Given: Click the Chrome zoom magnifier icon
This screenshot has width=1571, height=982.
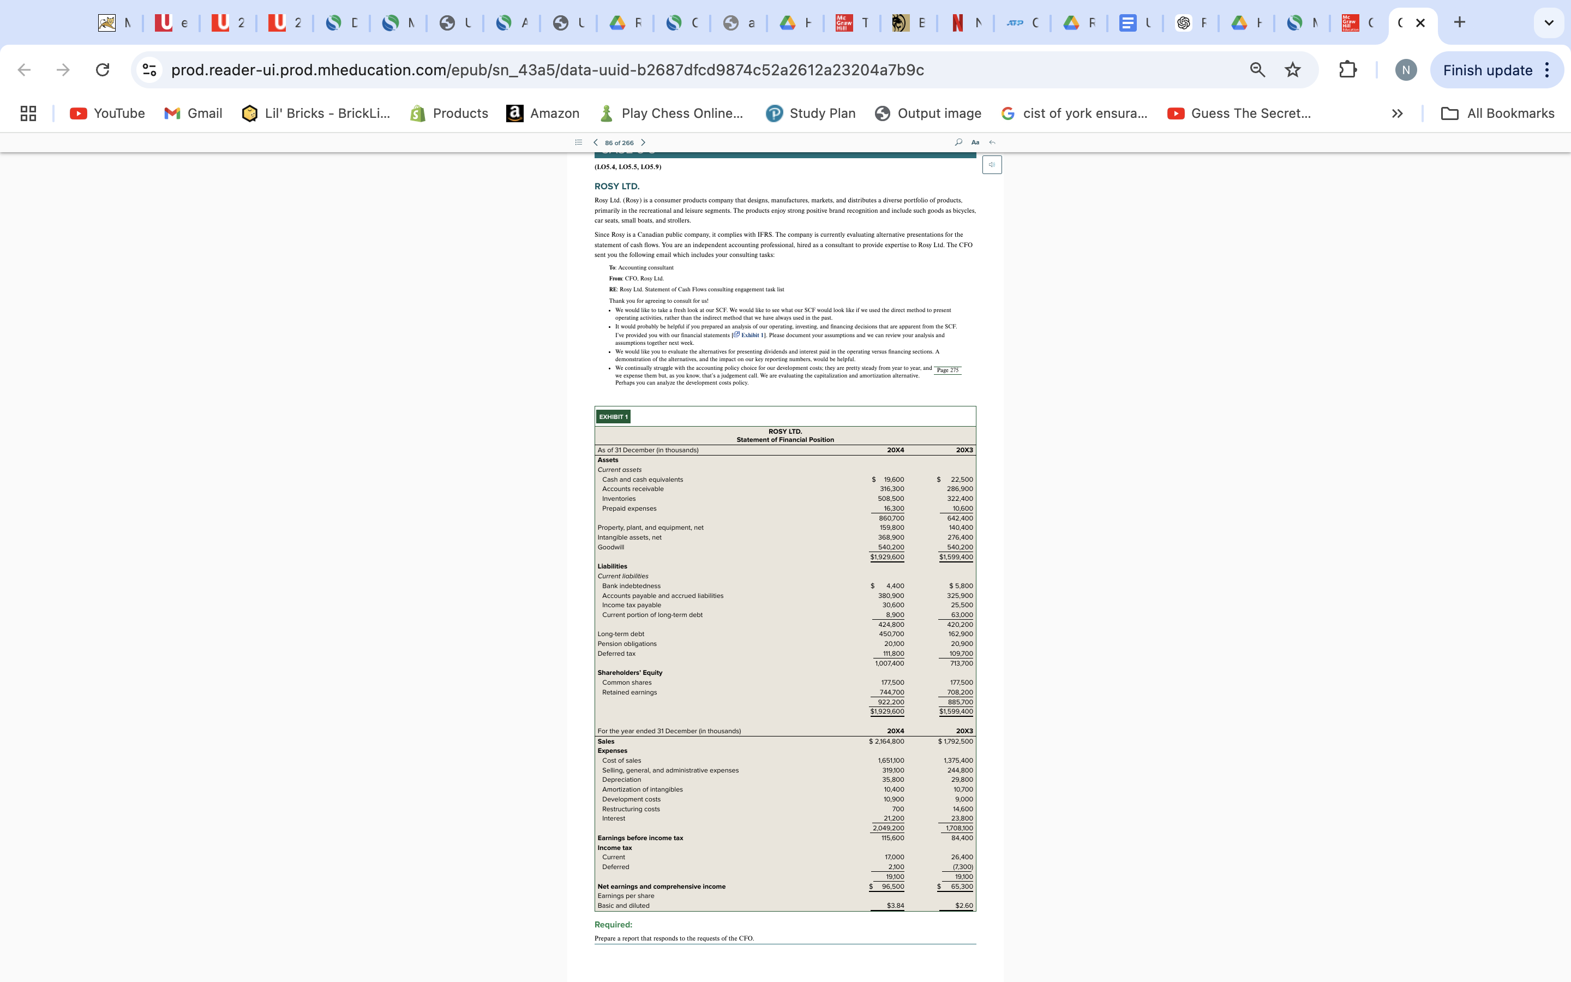Looking at the screenshot, I should [1257, 70].
